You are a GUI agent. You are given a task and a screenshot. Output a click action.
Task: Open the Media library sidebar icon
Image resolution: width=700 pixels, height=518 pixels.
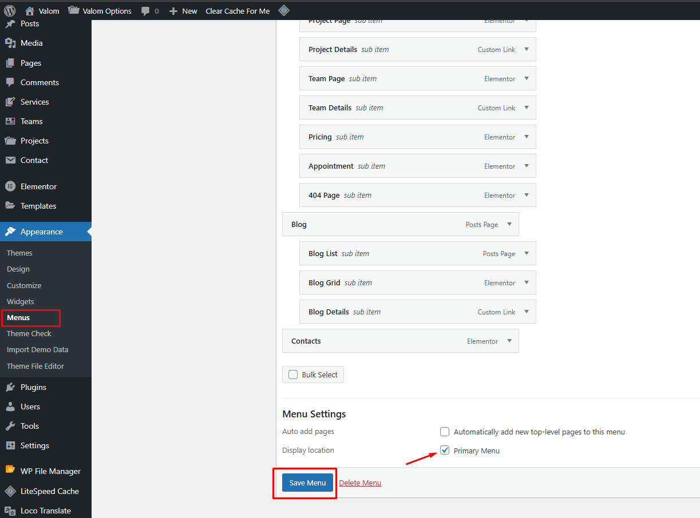point(10,43)
